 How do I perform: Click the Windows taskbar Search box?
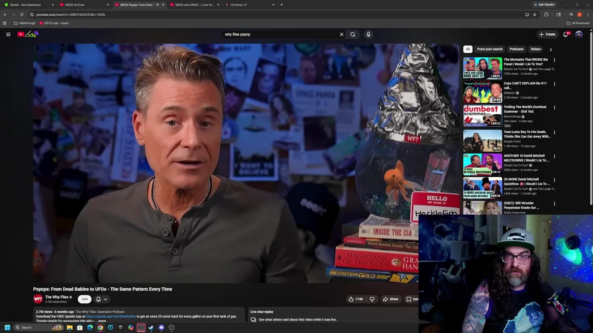pyautogui.click(x=39, y=327)
